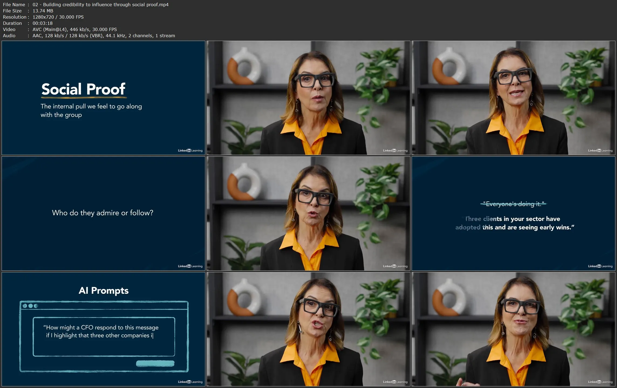This screenshot has width=617, height=388.
Task: Select the bottom-middle presenter frame
Action: (x=308, y=329)
